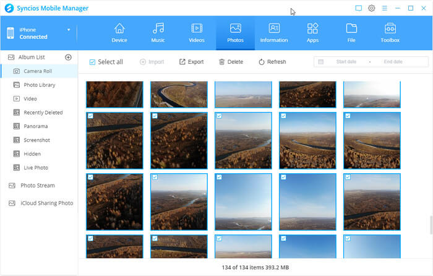Open the Hidden album
Screen dimensions: 433x276
(x=40, y=154)
